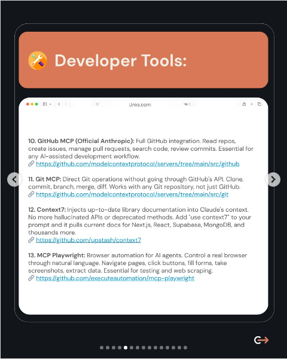The width and height of the screenshot is (287, 359).
Task: Open the GitHub MCP servers github link
Action: 138,164
